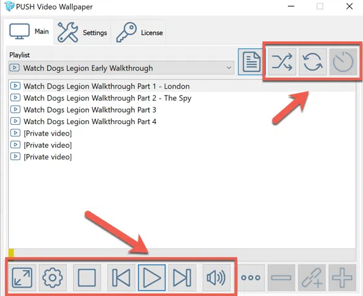
Task: Click the play icon beside Part 2 - The Spy
Action: point(15,97)
